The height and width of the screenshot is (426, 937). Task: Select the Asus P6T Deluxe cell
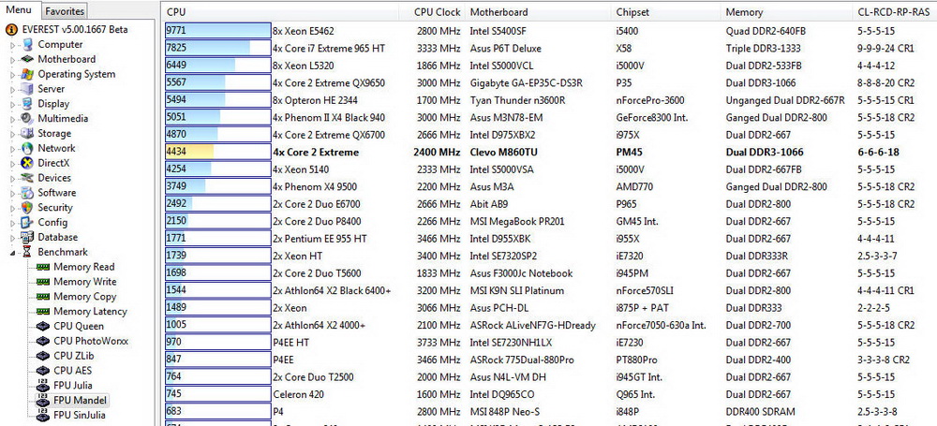click(x=506, y=48)
